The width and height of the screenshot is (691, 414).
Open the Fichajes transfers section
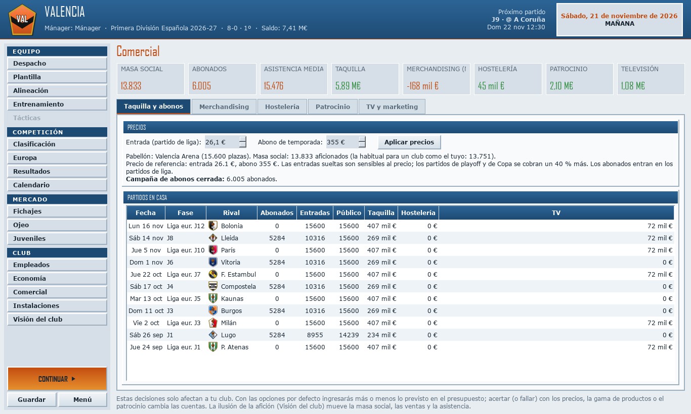point(57,212)
